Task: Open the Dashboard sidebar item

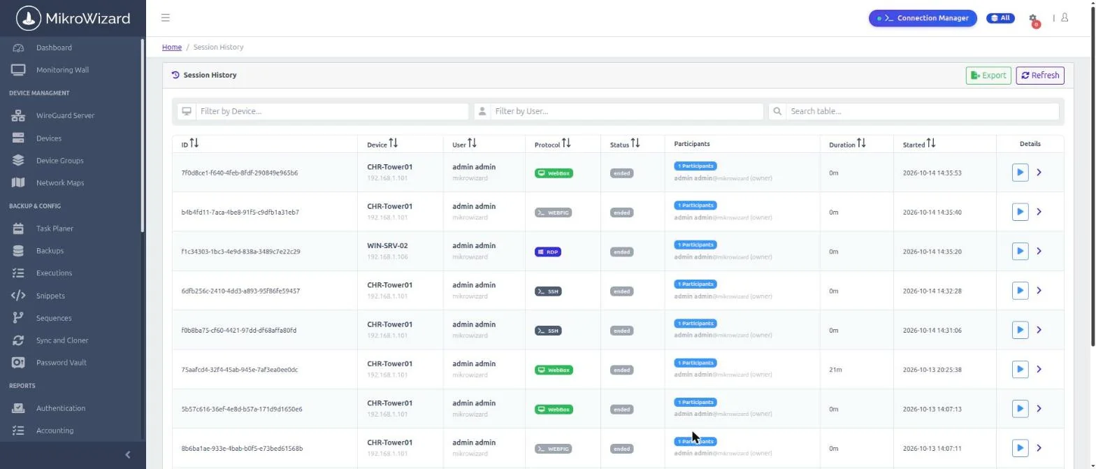Action: click(x=54, y=48)
